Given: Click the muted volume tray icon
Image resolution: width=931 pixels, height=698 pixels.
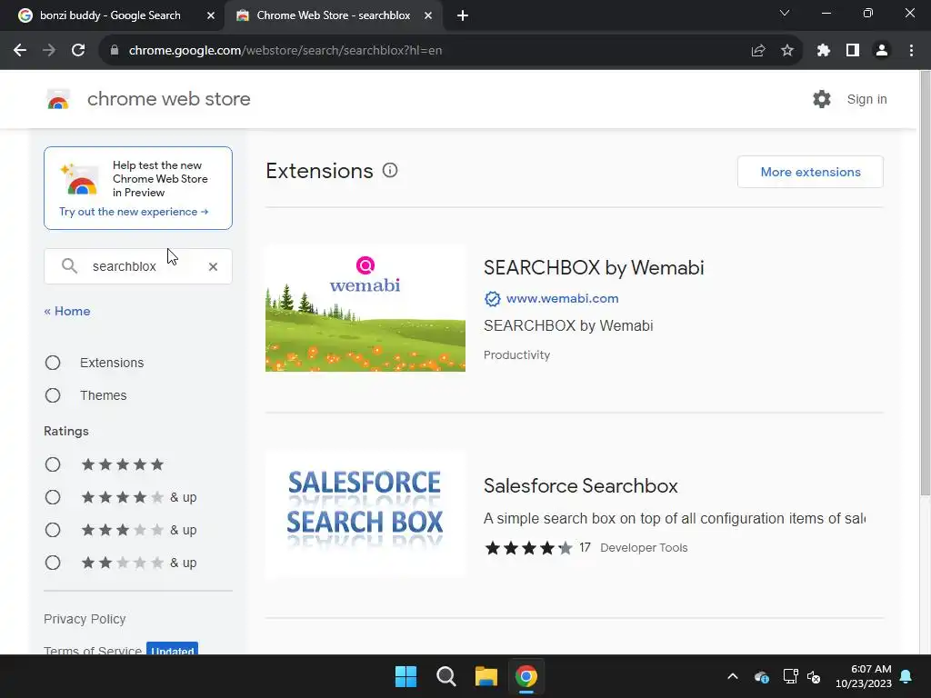Looking at the screenshot, I should [x=814, y=676].
